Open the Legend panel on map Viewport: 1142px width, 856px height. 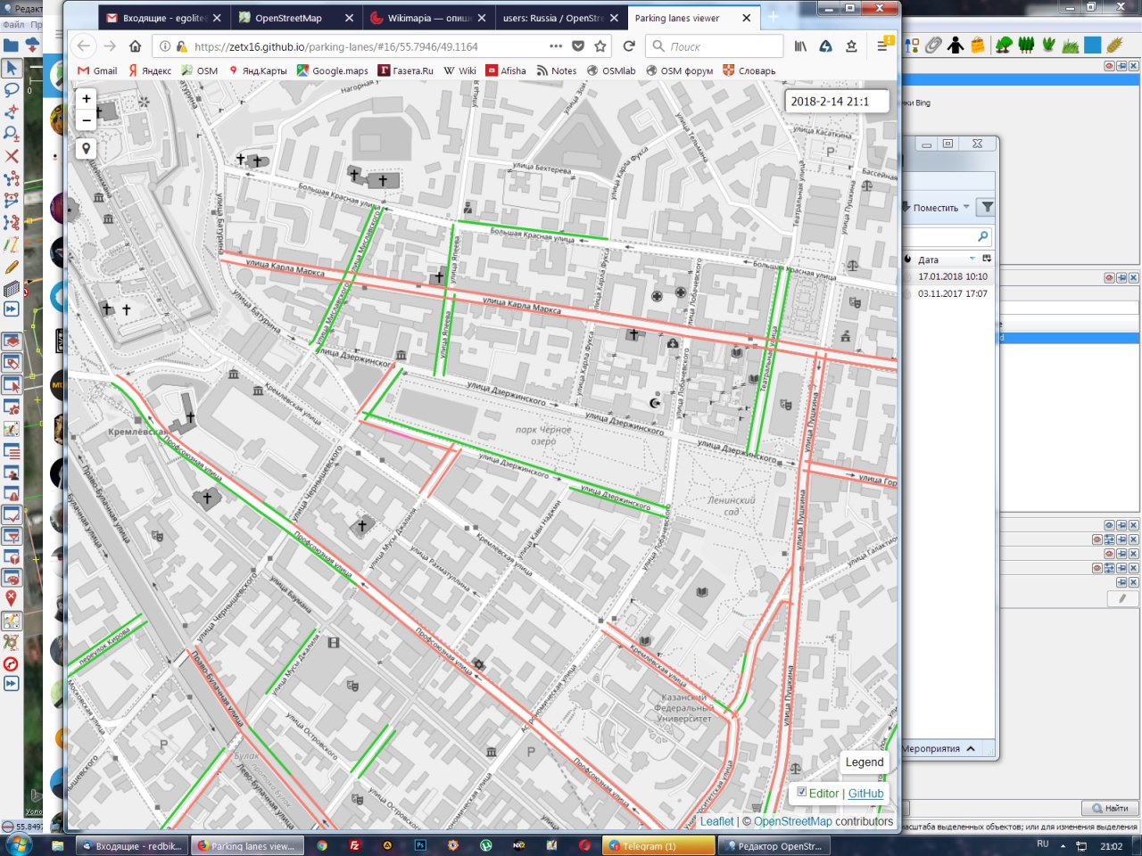click(864, 762)
